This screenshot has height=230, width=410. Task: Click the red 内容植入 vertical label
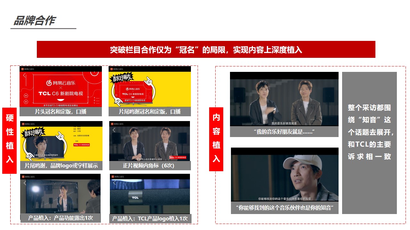click(216, 139)
